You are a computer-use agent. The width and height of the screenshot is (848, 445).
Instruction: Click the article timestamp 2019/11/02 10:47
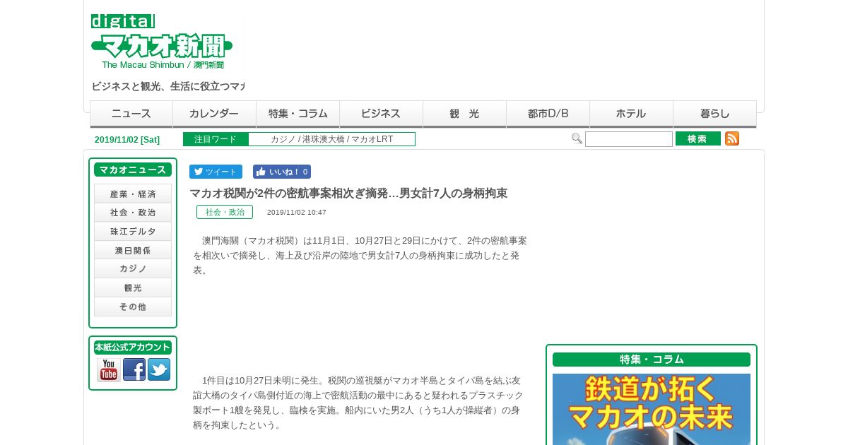pos(297,212)
